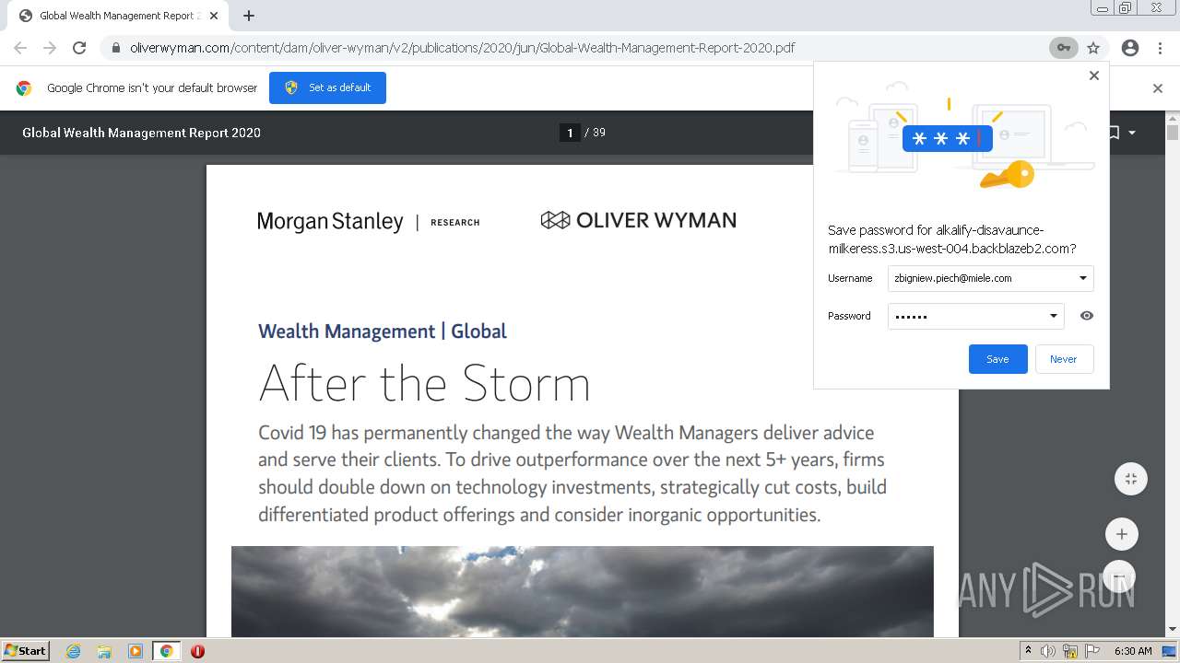Viewport: 1180px width, 663px height.
Task: Click the key password manager icon
Action: coord(1063,48)
